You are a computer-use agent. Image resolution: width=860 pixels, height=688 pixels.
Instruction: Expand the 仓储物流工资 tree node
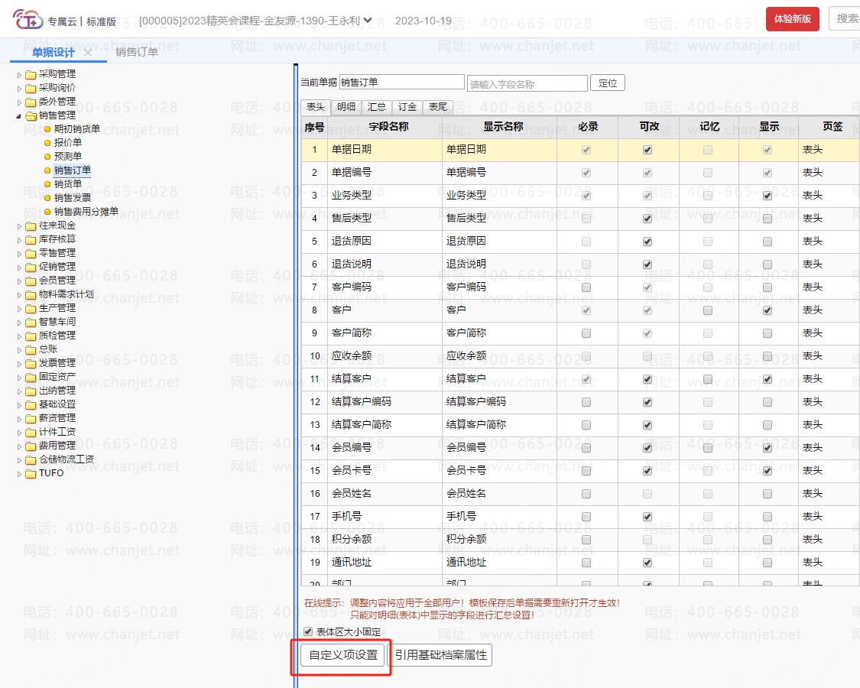pos(19,459)
